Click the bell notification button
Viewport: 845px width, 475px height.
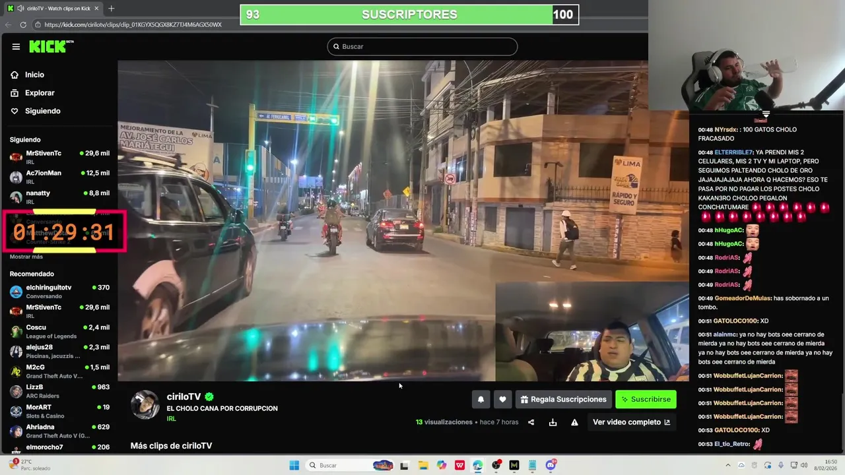coord(481,399)
